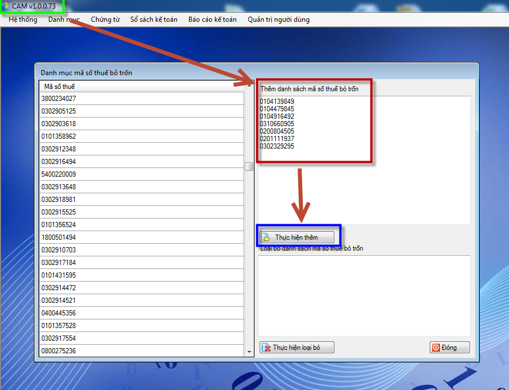The image size is (509, 390).
Task: Open the Danh mục menu
Action: [x=64, y=19]
